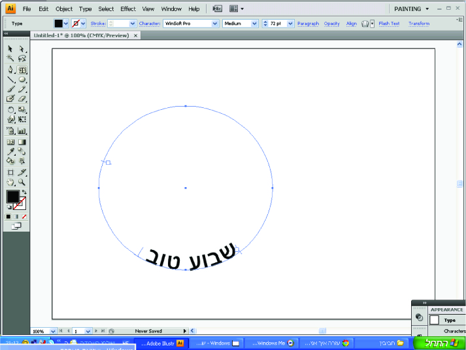Reset to default fill and stroke
Image resolution: width=466 pixels, height=350 pixels.
click(x=9, y=207)
